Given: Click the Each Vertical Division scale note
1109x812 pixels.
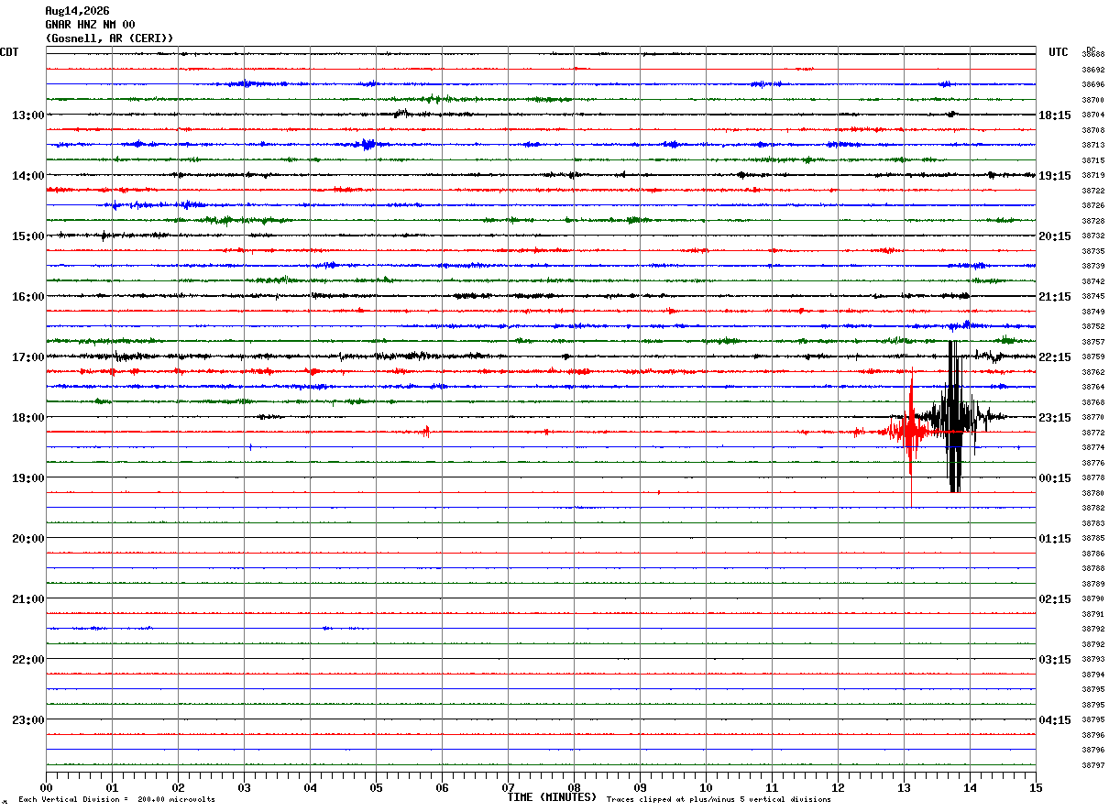Looking at the screenshot, I should click(116, 799).
